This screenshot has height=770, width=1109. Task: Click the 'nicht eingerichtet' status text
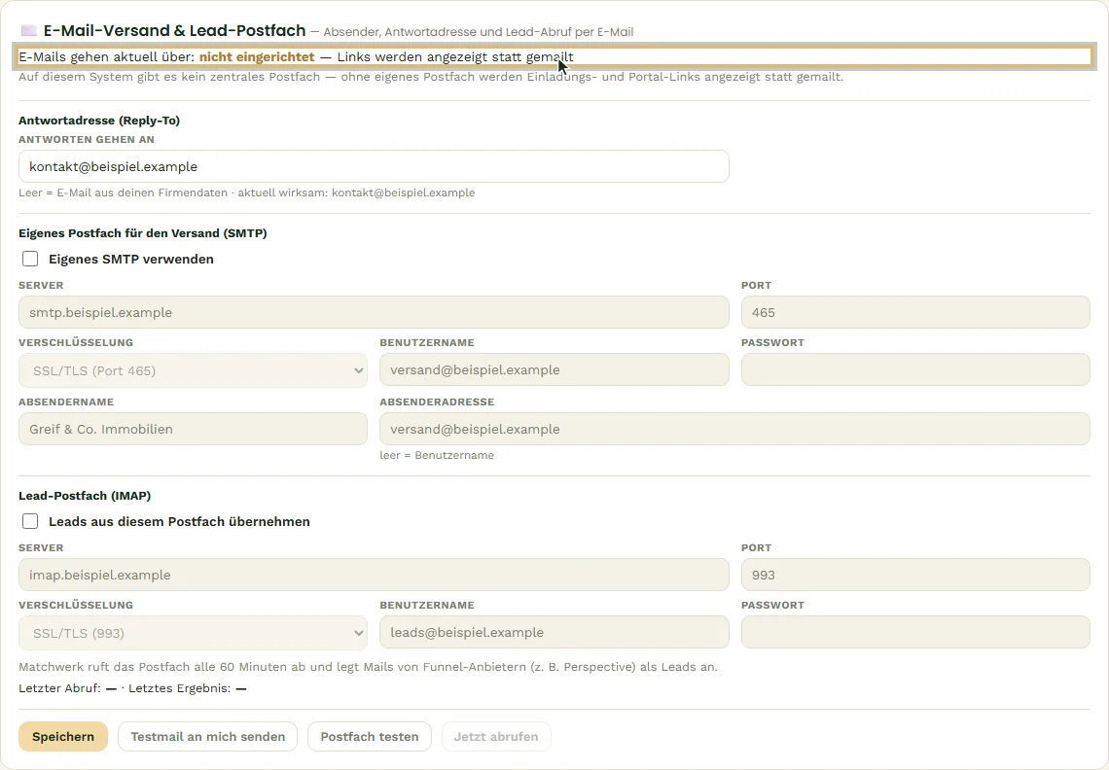click(x=257, y=56)
